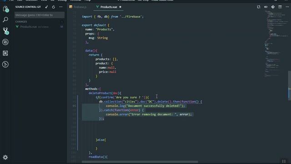Refresh the source control panel

[54, 7]
